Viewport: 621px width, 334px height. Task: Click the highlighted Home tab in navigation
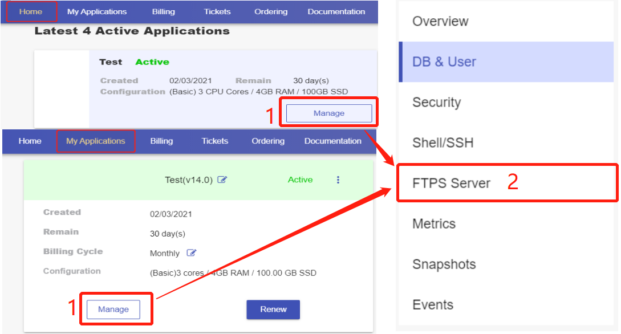click(31, 11)
